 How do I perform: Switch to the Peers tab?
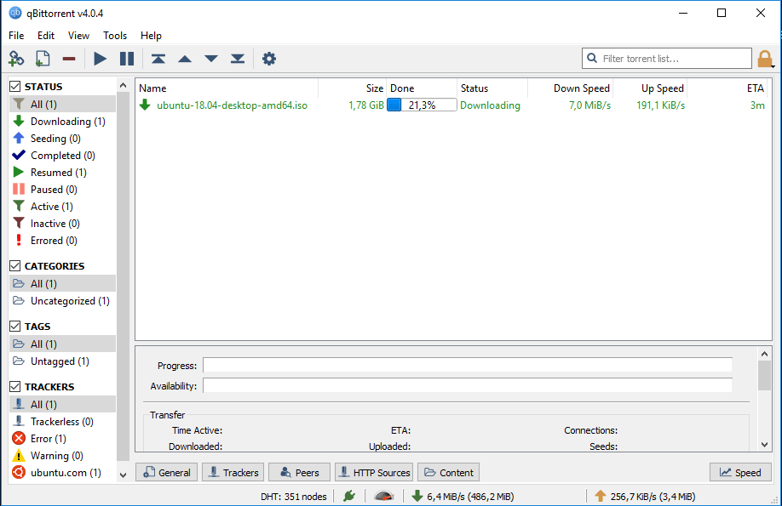click(x=299, y=472)
